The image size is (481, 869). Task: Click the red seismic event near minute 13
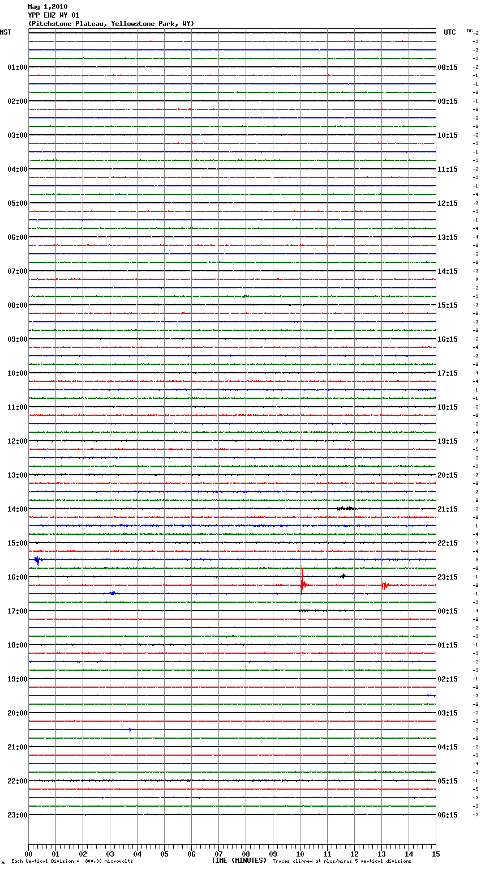385,585
